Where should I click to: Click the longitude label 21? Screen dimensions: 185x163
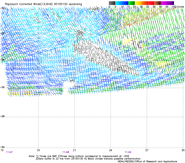pos(74,150)
